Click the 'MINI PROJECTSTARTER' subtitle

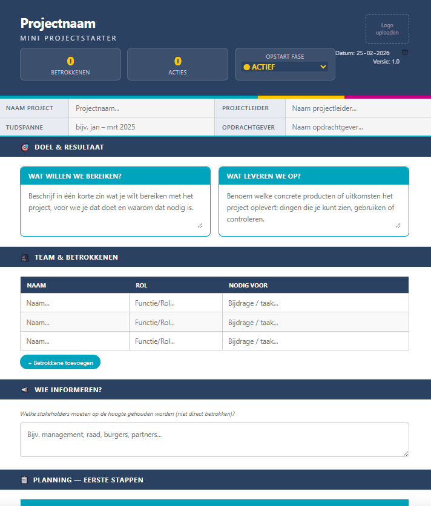pyautogui.click(x=68, y=38)
